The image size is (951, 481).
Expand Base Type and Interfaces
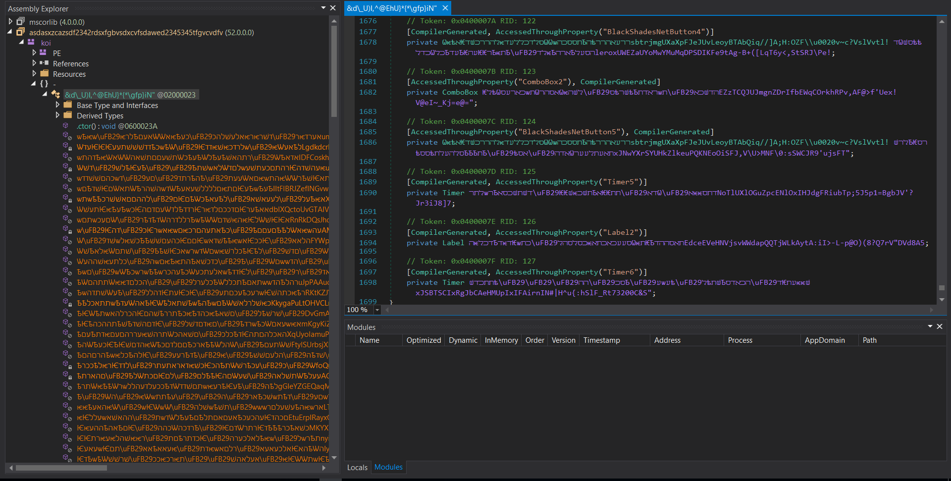tap(58, 105)
